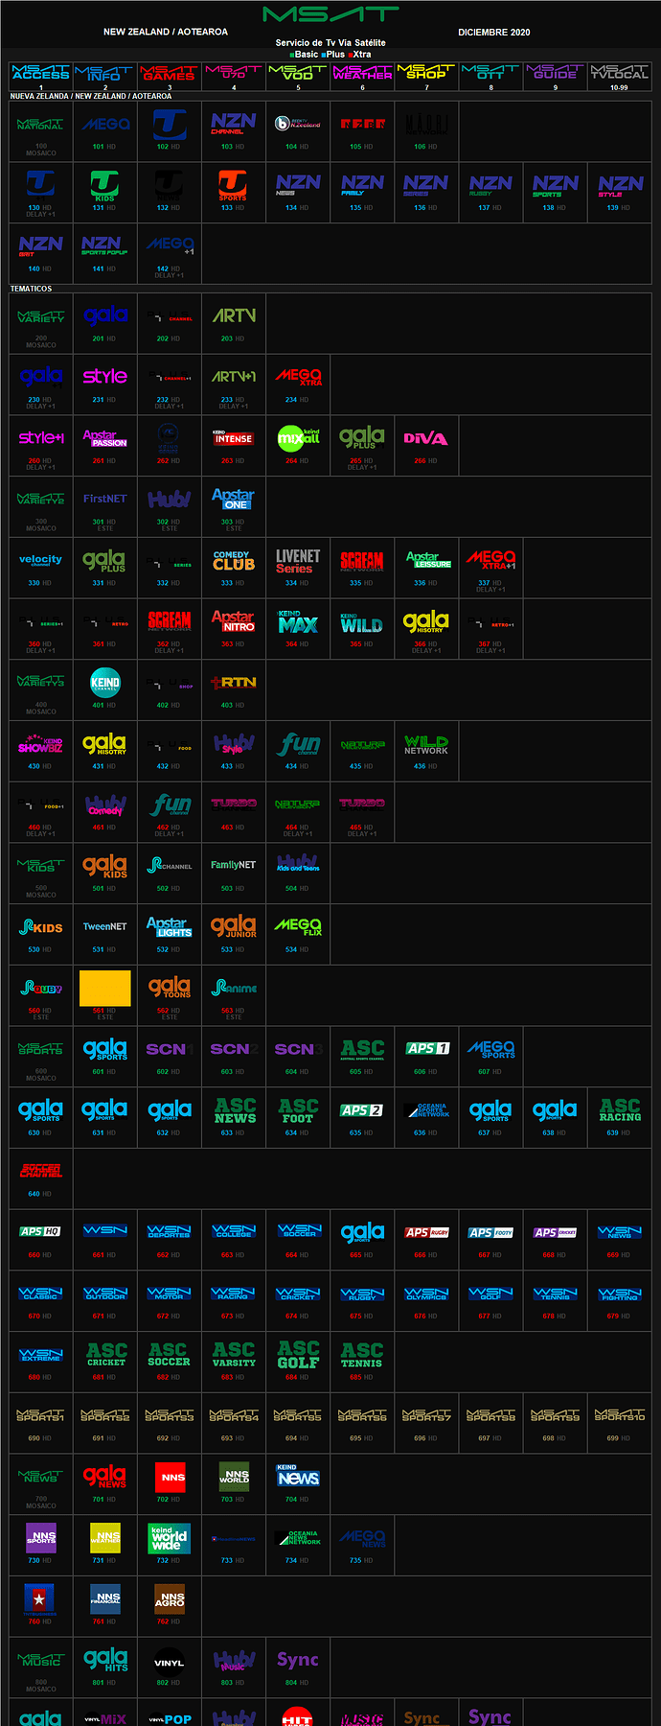
Task: Open the MSAT Guide channel 9 tile
Action: [556, 73]
